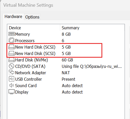The image size is (130, 119).
Task: Switch to the Options tab
Action: click(x=32, y=17)
